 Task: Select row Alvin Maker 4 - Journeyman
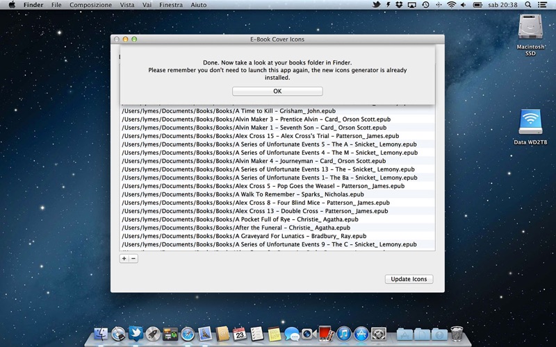[277, 161]
